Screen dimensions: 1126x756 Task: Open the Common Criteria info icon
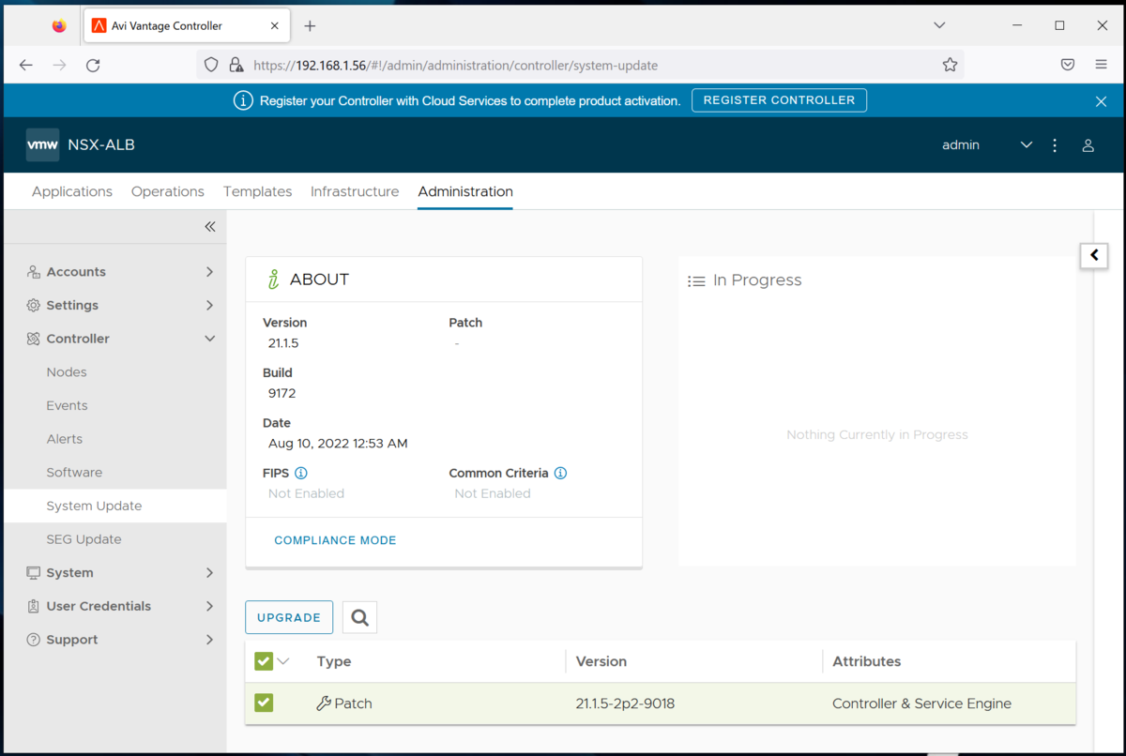point(560,474)
